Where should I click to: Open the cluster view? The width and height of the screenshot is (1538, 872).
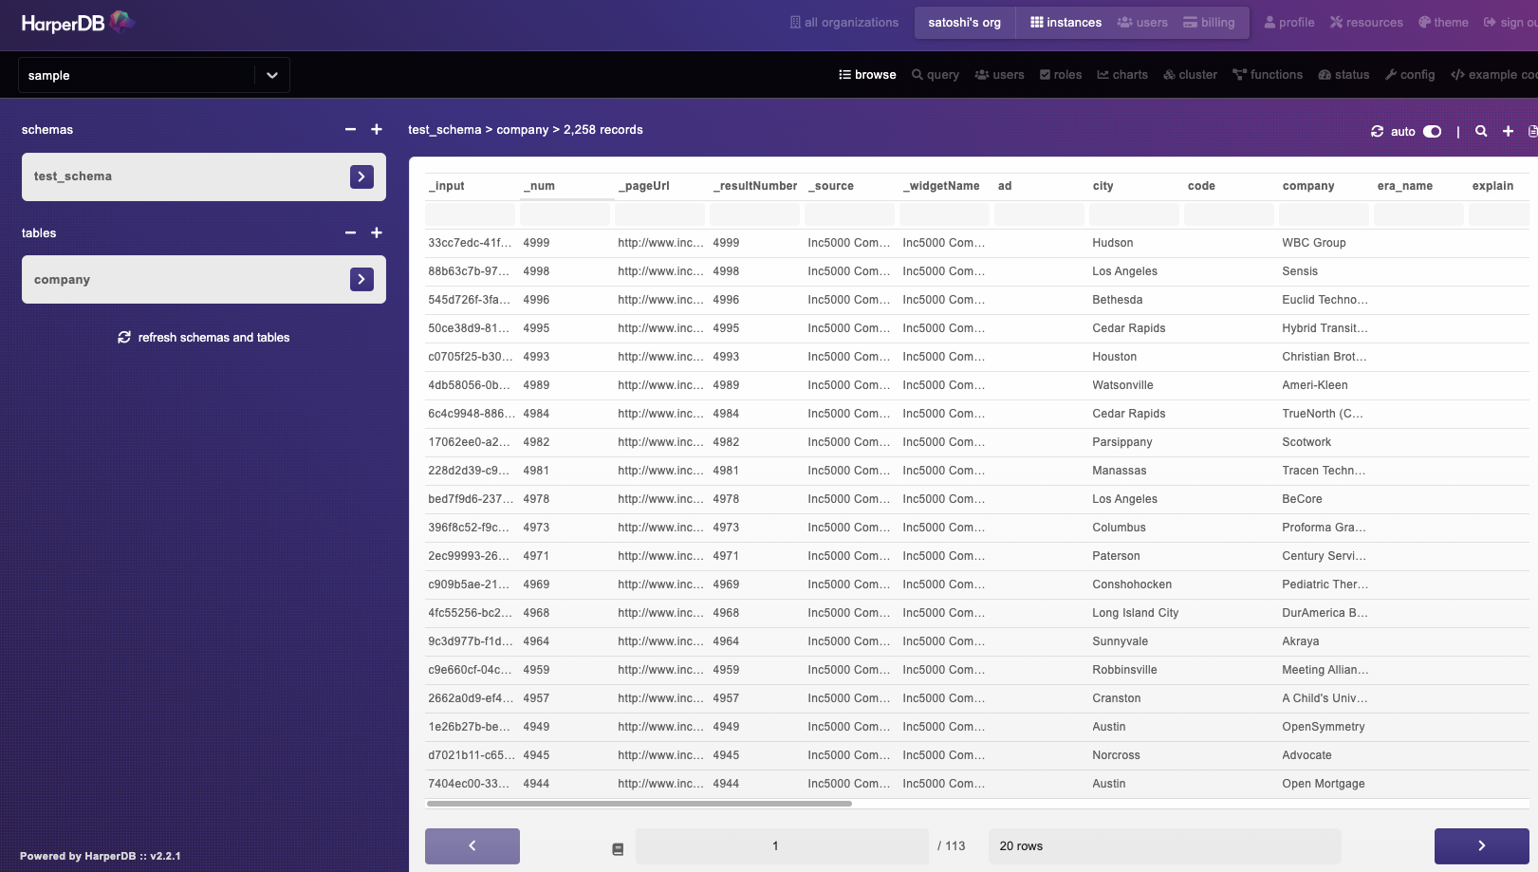[x=1190, y=75]
